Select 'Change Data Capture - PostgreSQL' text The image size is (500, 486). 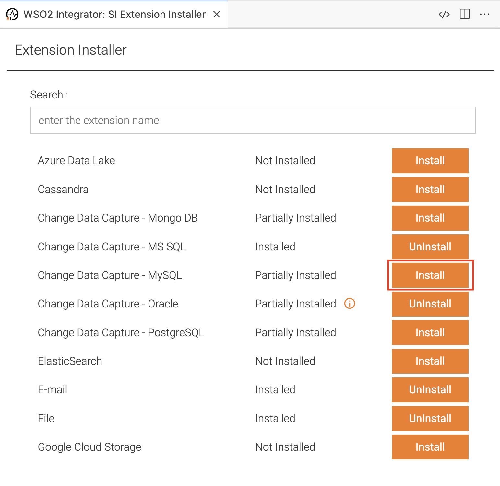pos(121,332)
